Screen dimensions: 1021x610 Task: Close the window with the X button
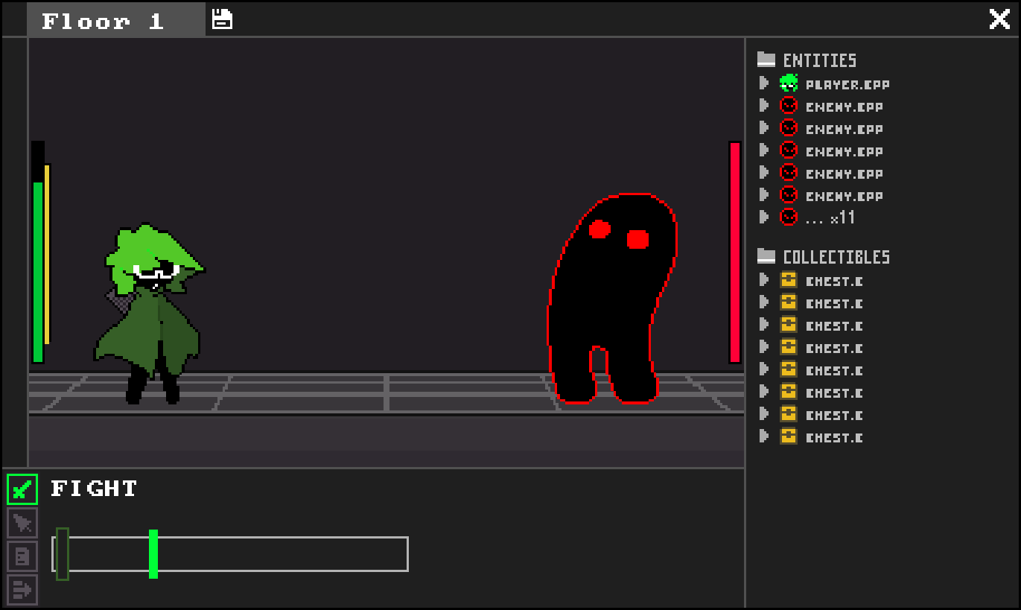(999, 19)
